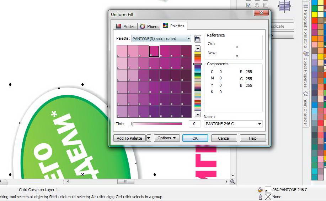326x201 pixels.
Task: Click the color spectrum strip marker
Action: coord(198,64)
